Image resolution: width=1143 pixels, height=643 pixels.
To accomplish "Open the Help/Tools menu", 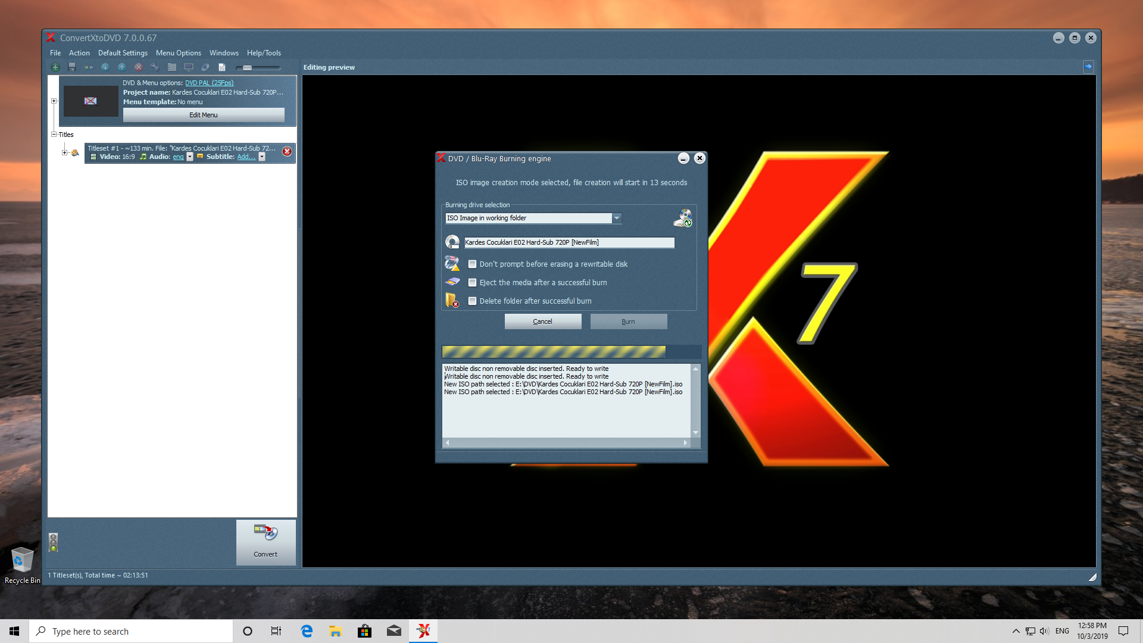I will (x=264, y=53).
